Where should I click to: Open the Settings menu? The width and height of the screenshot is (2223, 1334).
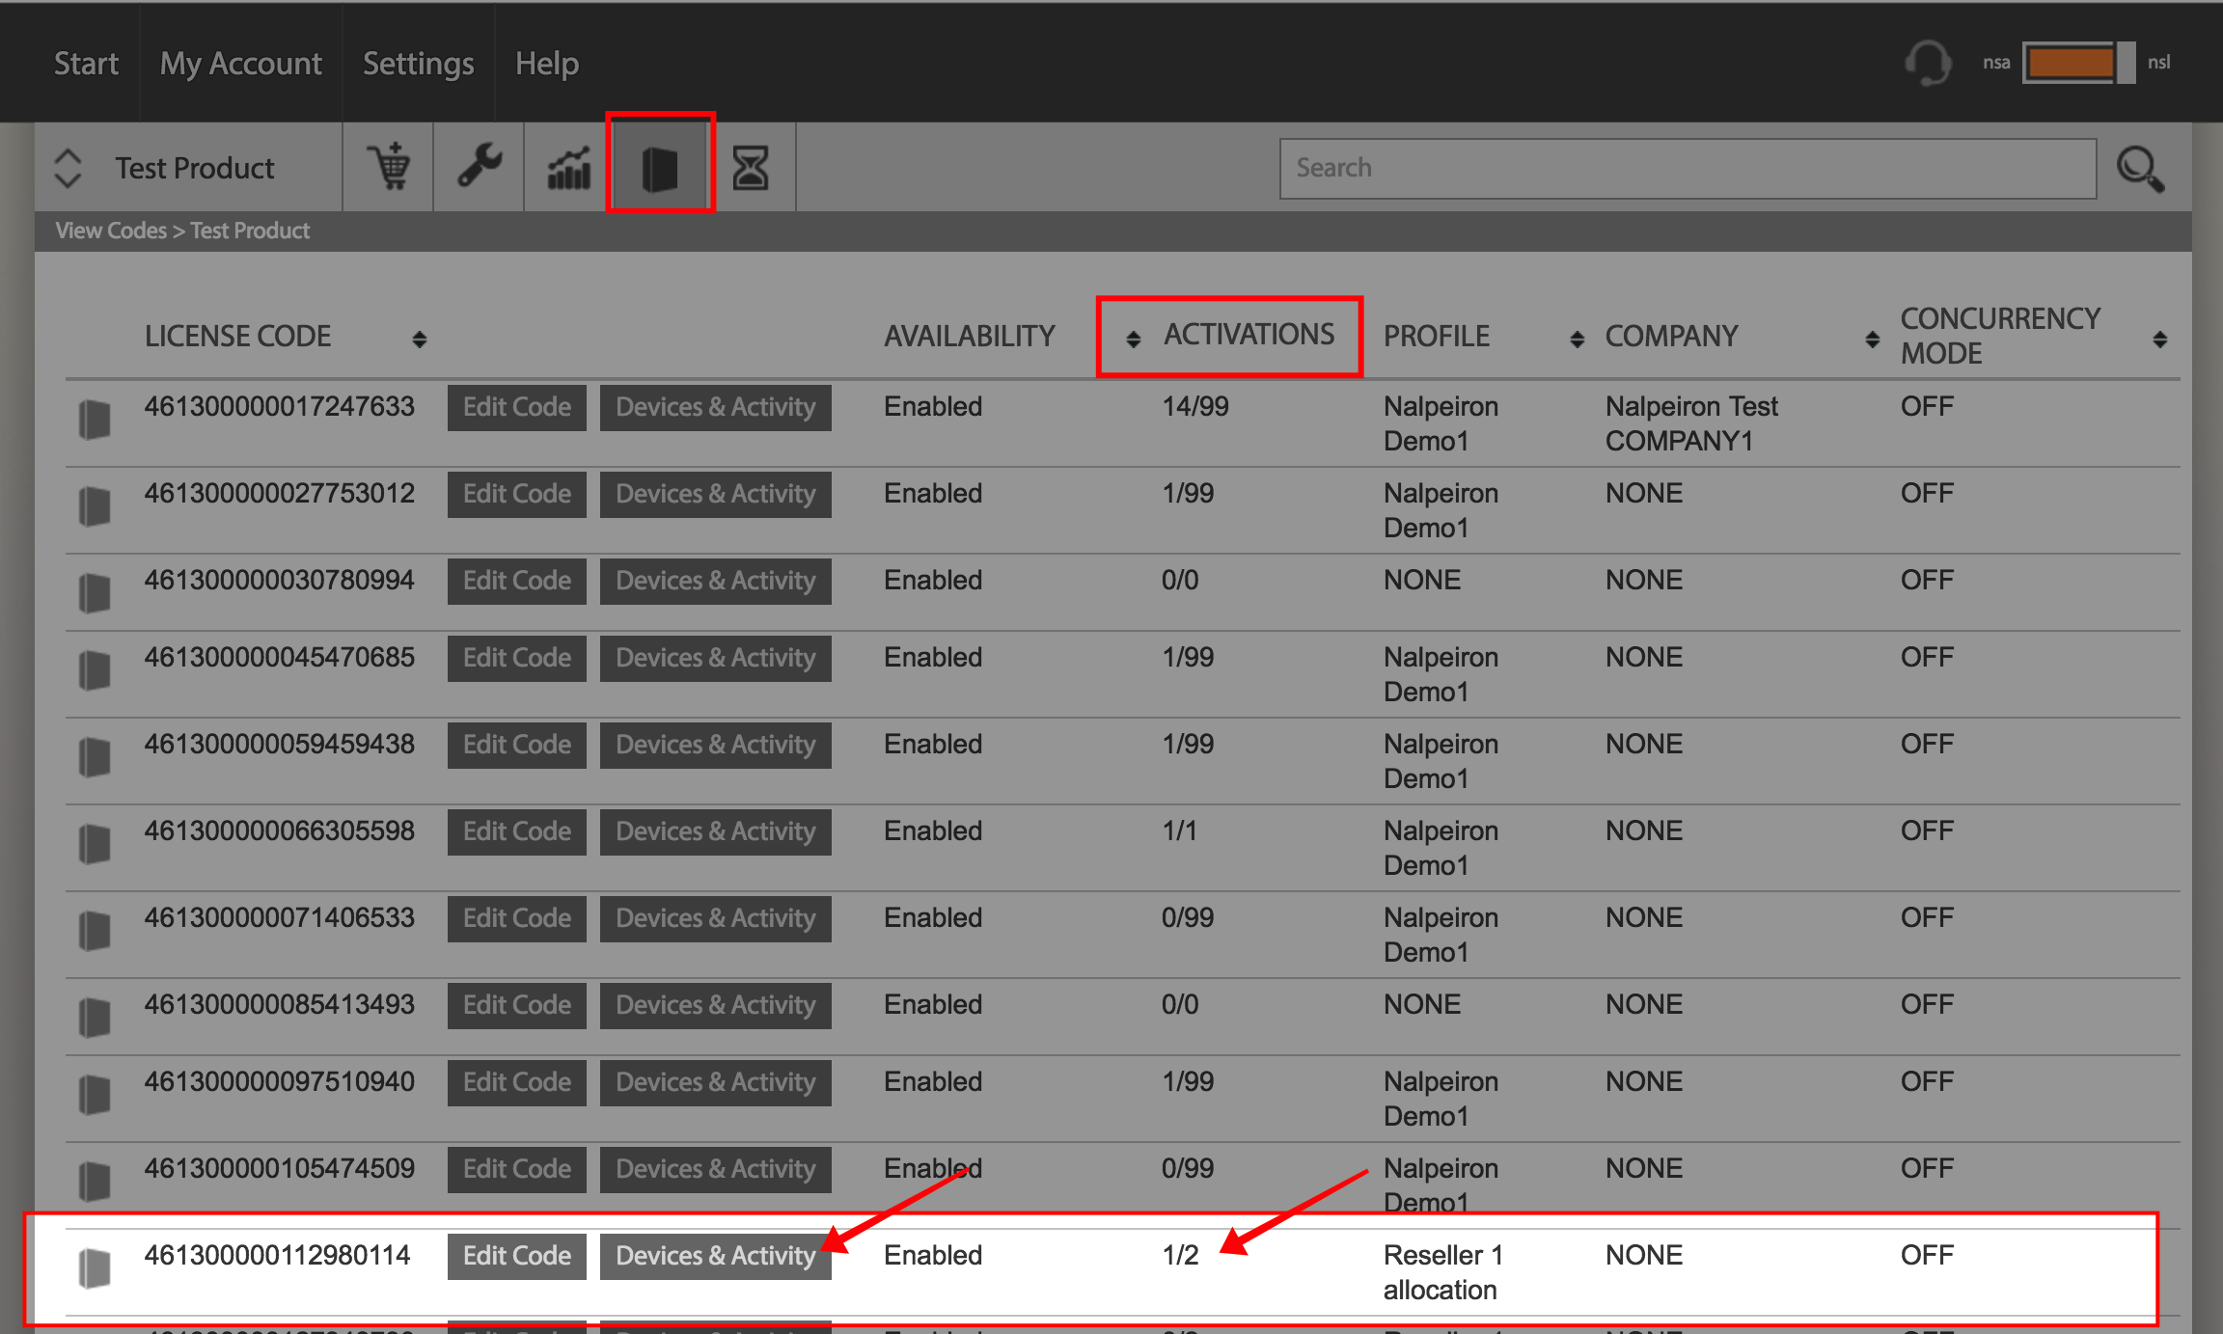pos(419,64)
